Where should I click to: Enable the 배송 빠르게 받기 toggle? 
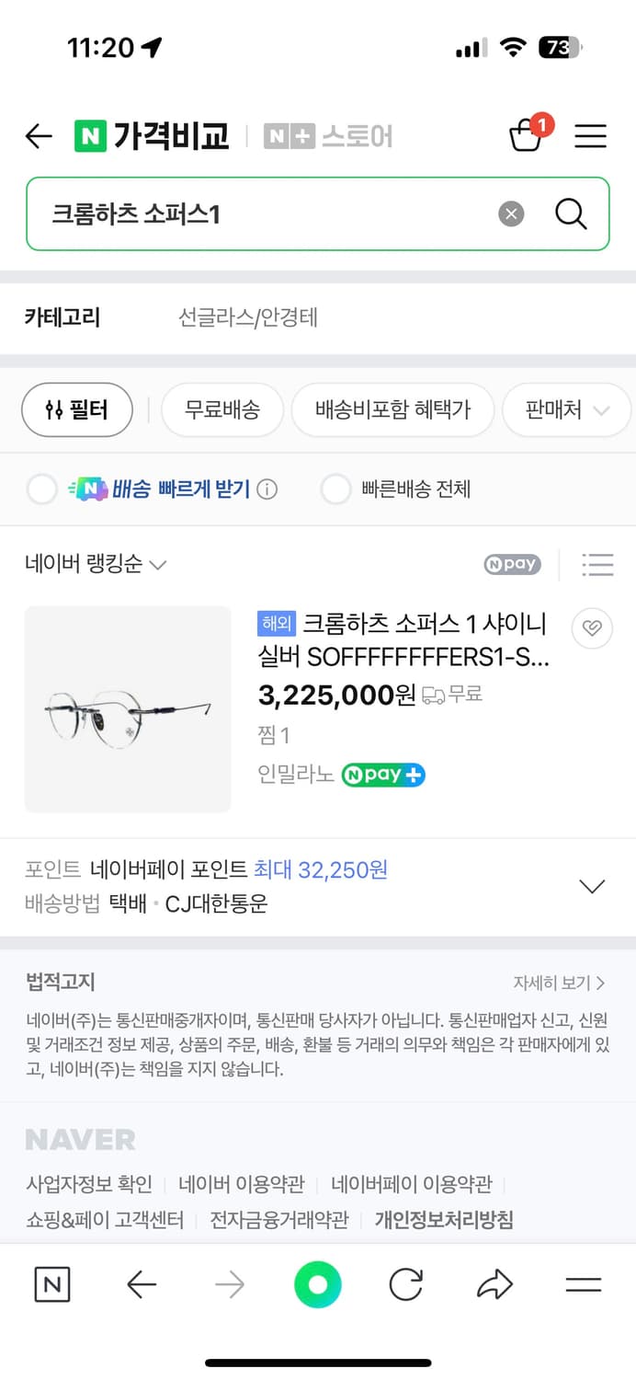tap(42, 489)
